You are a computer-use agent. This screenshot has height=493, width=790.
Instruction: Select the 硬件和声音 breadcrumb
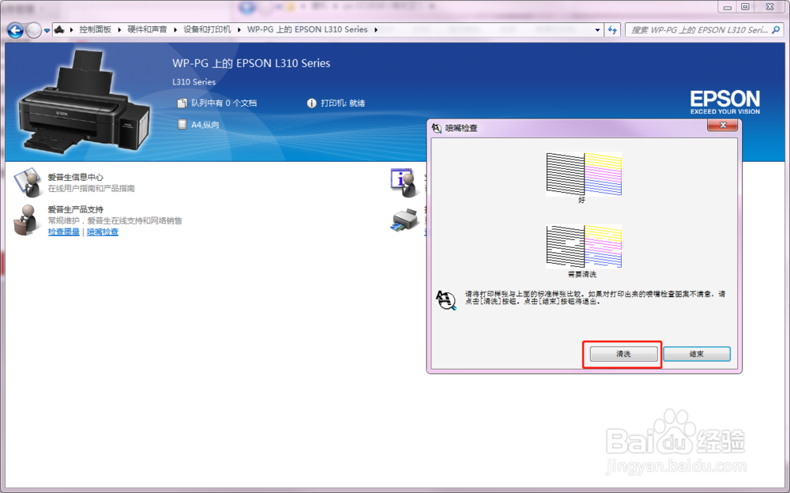point(147,30)
